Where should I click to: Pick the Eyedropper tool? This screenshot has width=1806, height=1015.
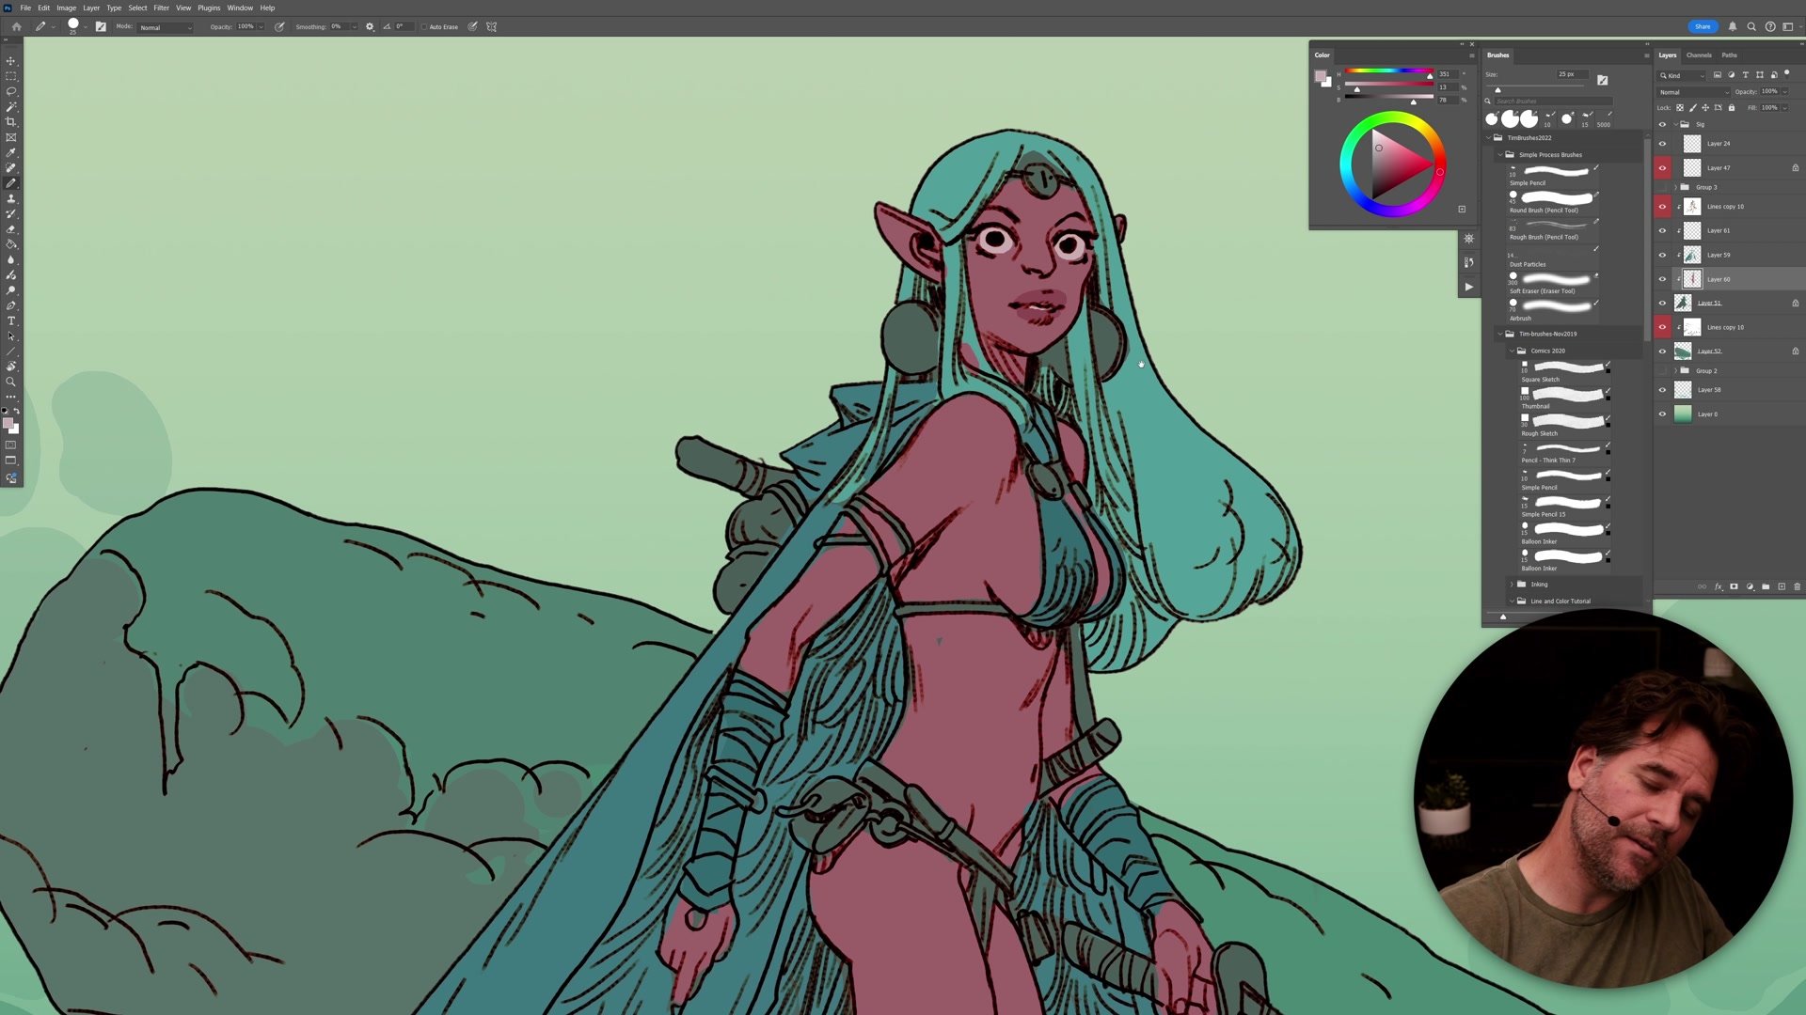tap(11, 152)
